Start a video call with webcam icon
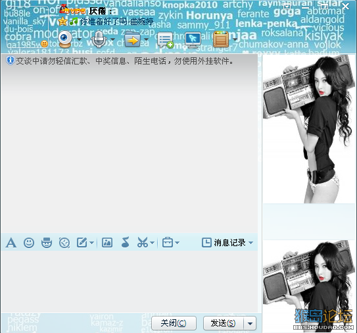 coord(65,39)
